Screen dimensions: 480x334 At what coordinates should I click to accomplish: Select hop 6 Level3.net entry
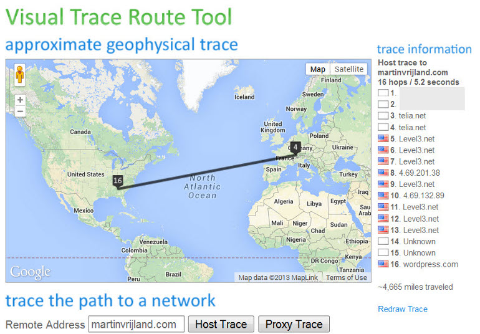coord(412,150)
